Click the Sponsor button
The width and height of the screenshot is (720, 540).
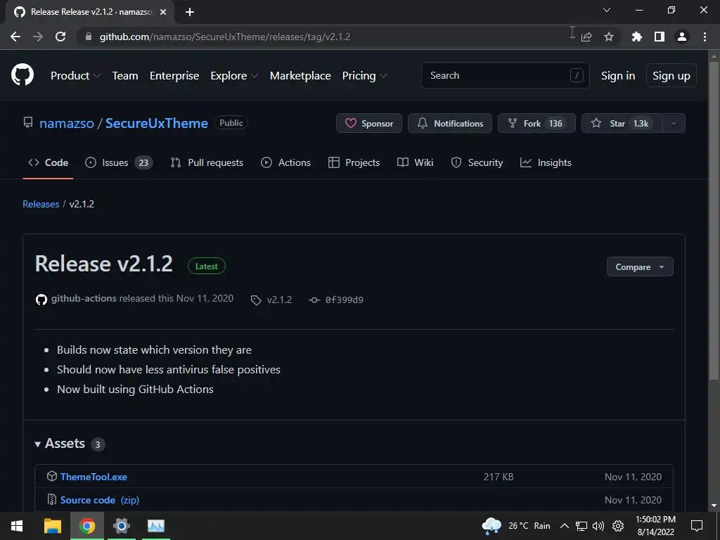tap(369, 124)
